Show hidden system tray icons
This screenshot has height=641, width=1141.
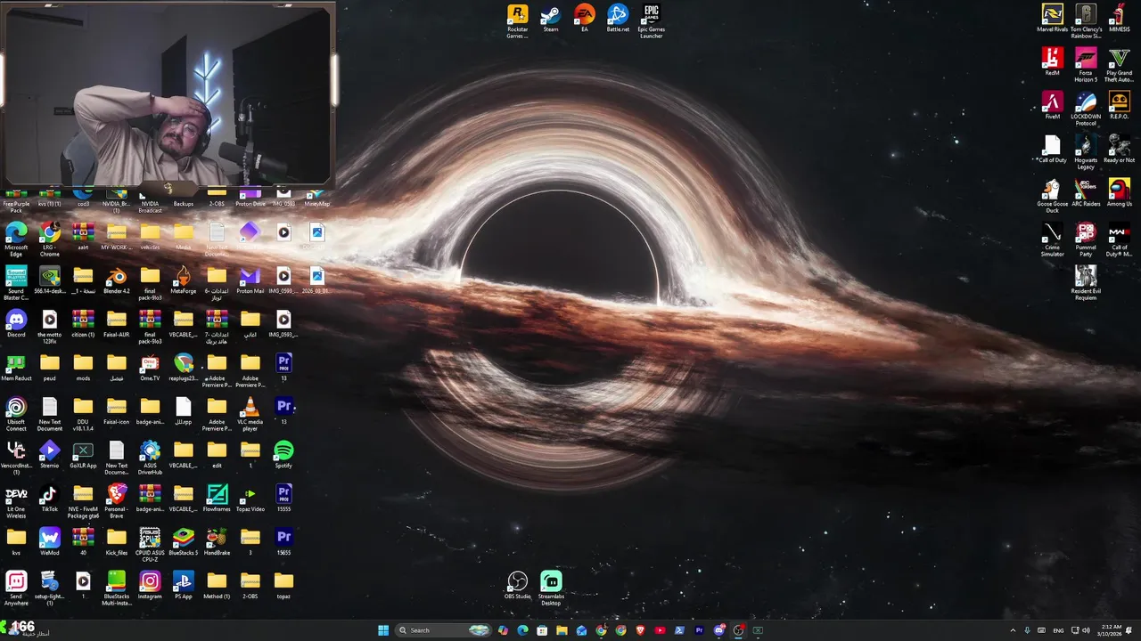[x=1013, y=630]
